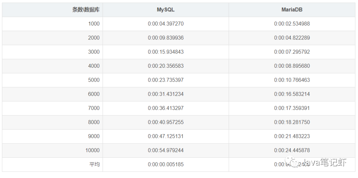Screen dimensions: 358x178
Task: Click MariaDB value 0:00:24.445878
Action: (x=292, y=150)
